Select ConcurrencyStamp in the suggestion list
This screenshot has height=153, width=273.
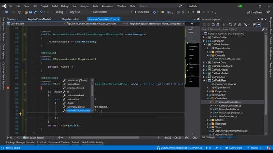click(77, 80)
